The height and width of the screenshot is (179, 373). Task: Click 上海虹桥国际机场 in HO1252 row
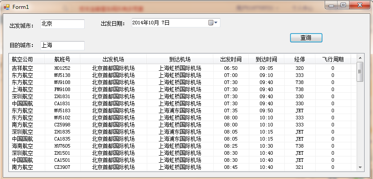coord(180,68)
